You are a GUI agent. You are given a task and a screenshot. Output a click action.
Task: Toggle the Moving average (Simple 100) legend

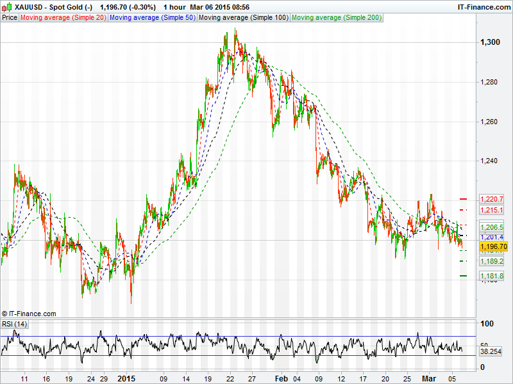[242, 18]
